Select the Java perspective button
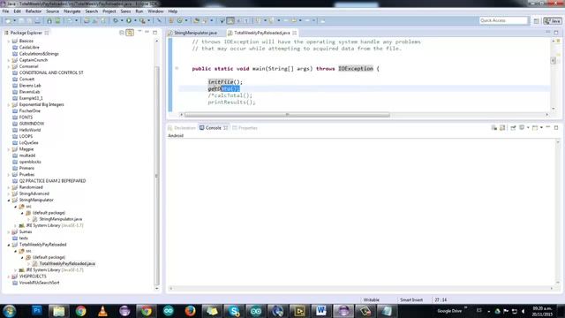Image resolution: width=565 pixels, height=318 pixels. (x=553, y=21)
